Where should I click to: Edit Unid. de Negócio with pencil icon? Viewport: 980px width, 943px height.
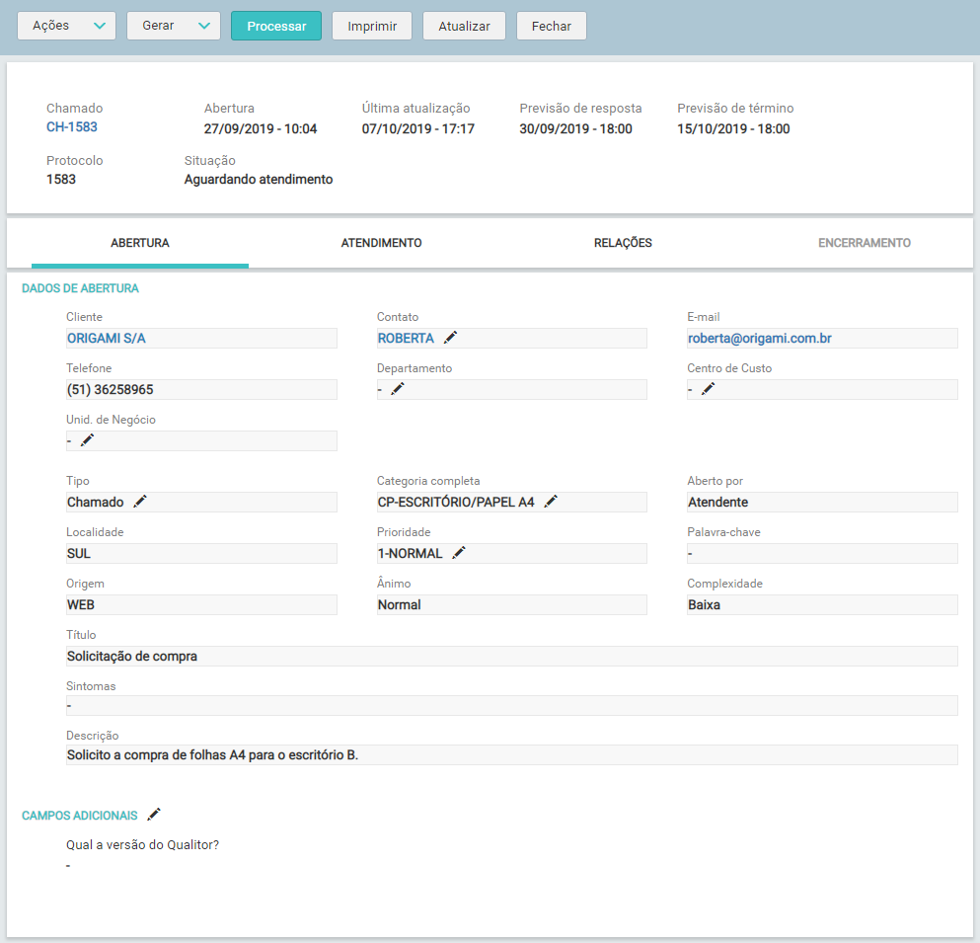pos(87,440)
